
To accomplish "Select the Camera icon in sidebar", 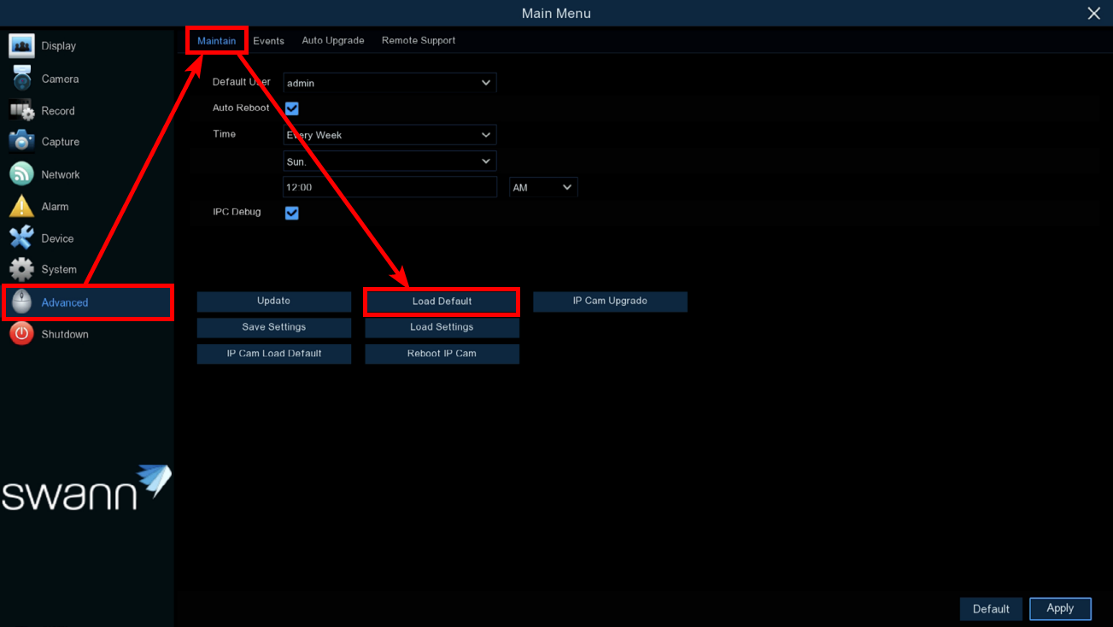I will [x=21, y=79].
